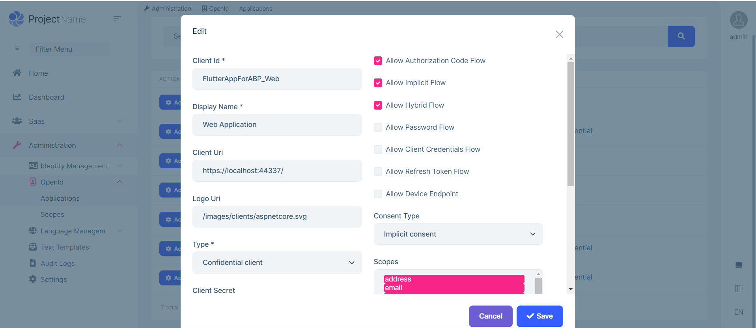Open the Consent Type dropdown

[458, 234]
